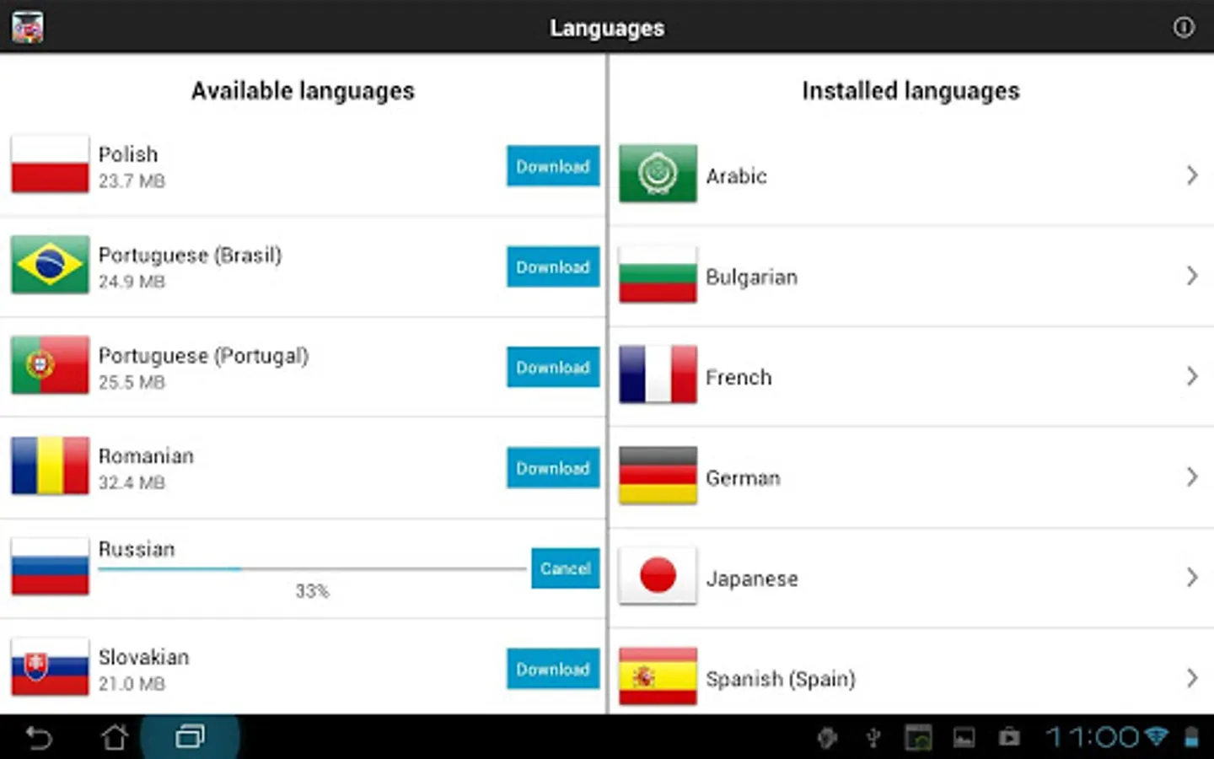1214x759 pixels.
Task: Tap the Russian language name
Action: click(137, 549)
